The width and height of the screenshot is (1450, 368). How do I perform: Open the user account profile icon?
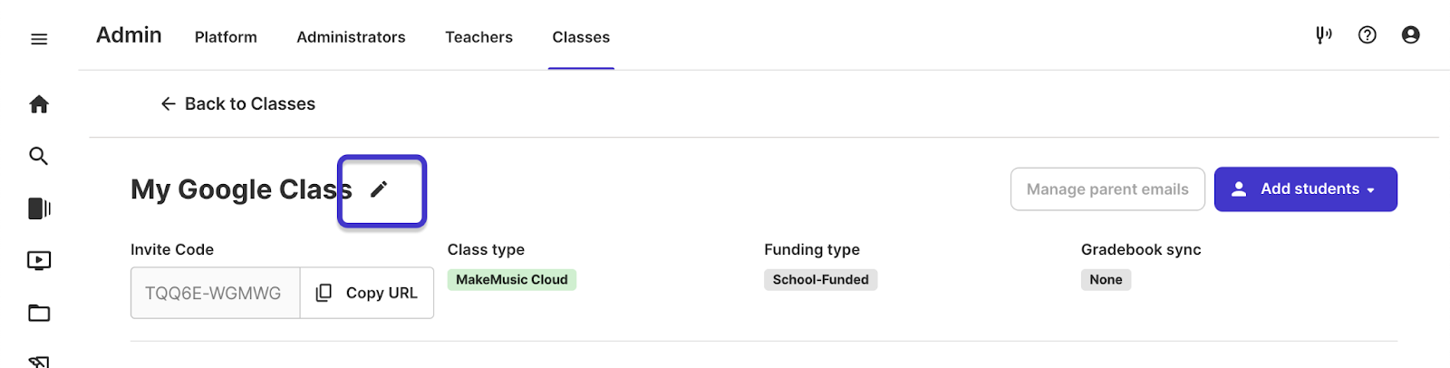coord(1410,35)
